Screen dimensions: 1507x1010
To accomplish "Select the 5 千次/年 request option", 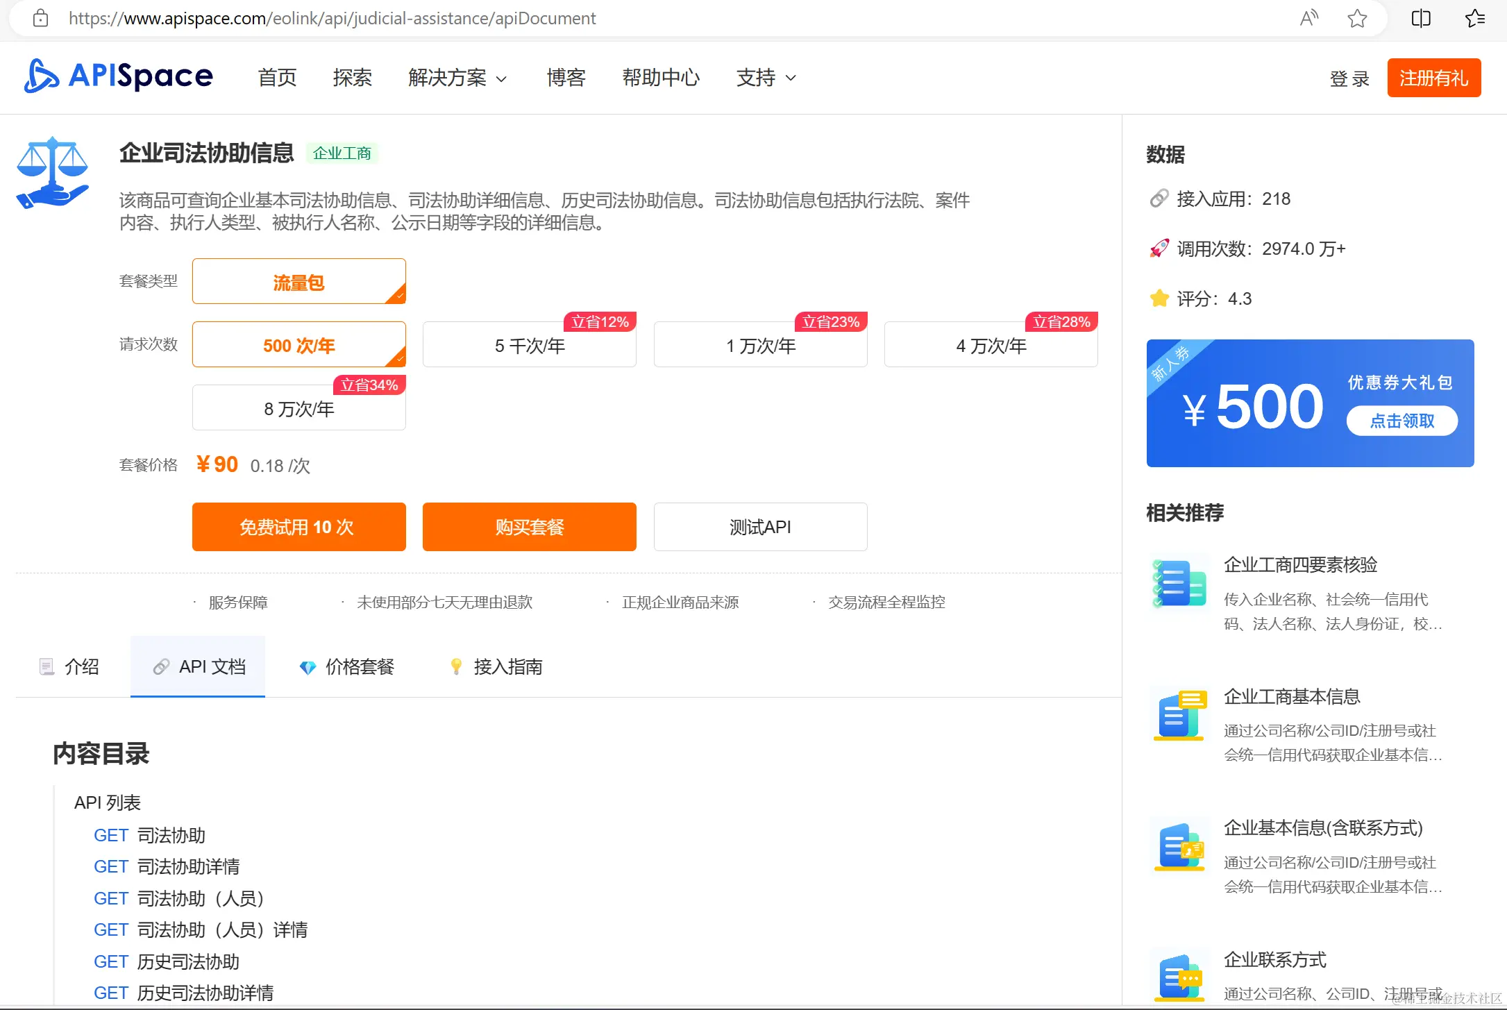I will point(529,345).
